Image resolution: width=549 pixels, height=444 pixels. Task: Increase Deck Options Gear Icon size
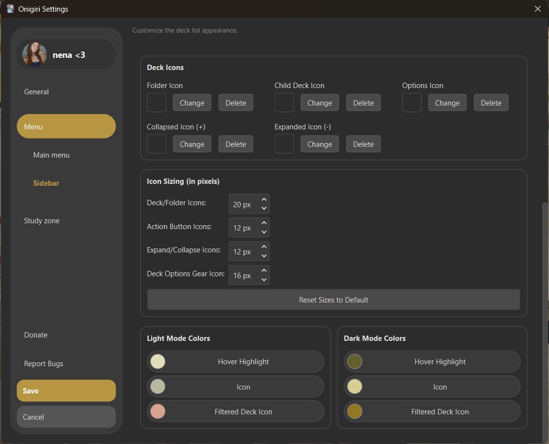coord(264,270)
